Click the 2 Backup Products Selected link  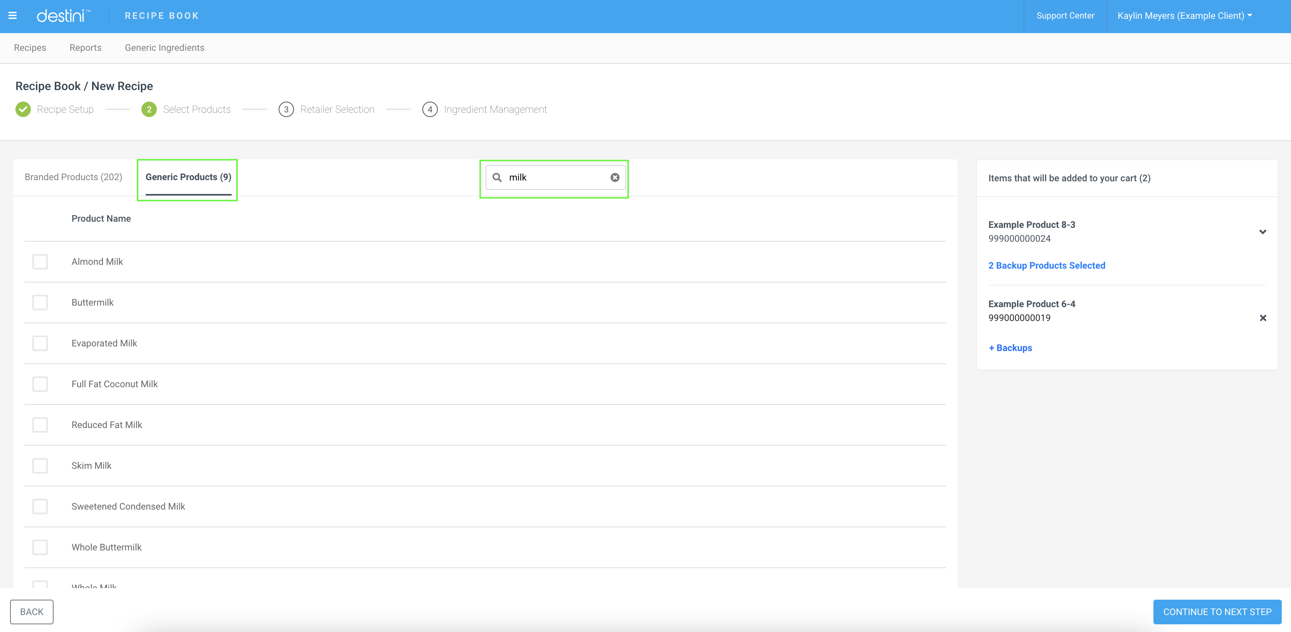(1046, 265)
